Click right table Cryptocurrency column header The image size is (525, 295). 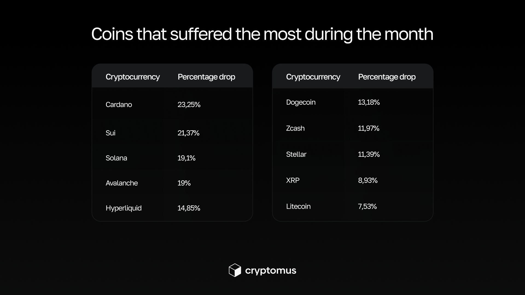point(313,77)
